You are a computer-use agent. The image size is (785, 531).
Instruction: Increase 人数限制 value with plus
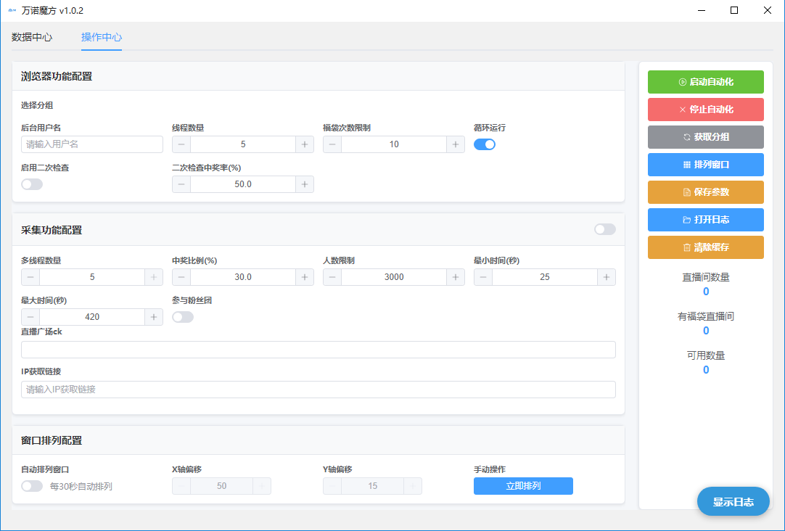[456, 277]
